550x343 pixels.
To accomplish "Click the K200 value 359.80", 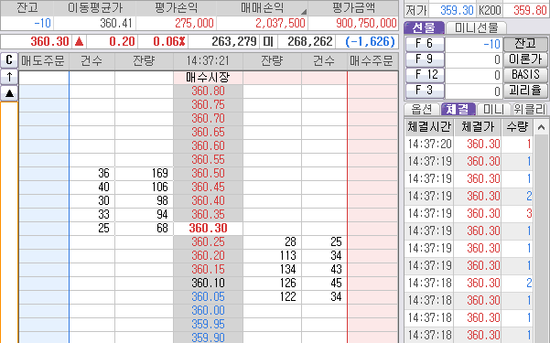I will [x=530, y=11].
